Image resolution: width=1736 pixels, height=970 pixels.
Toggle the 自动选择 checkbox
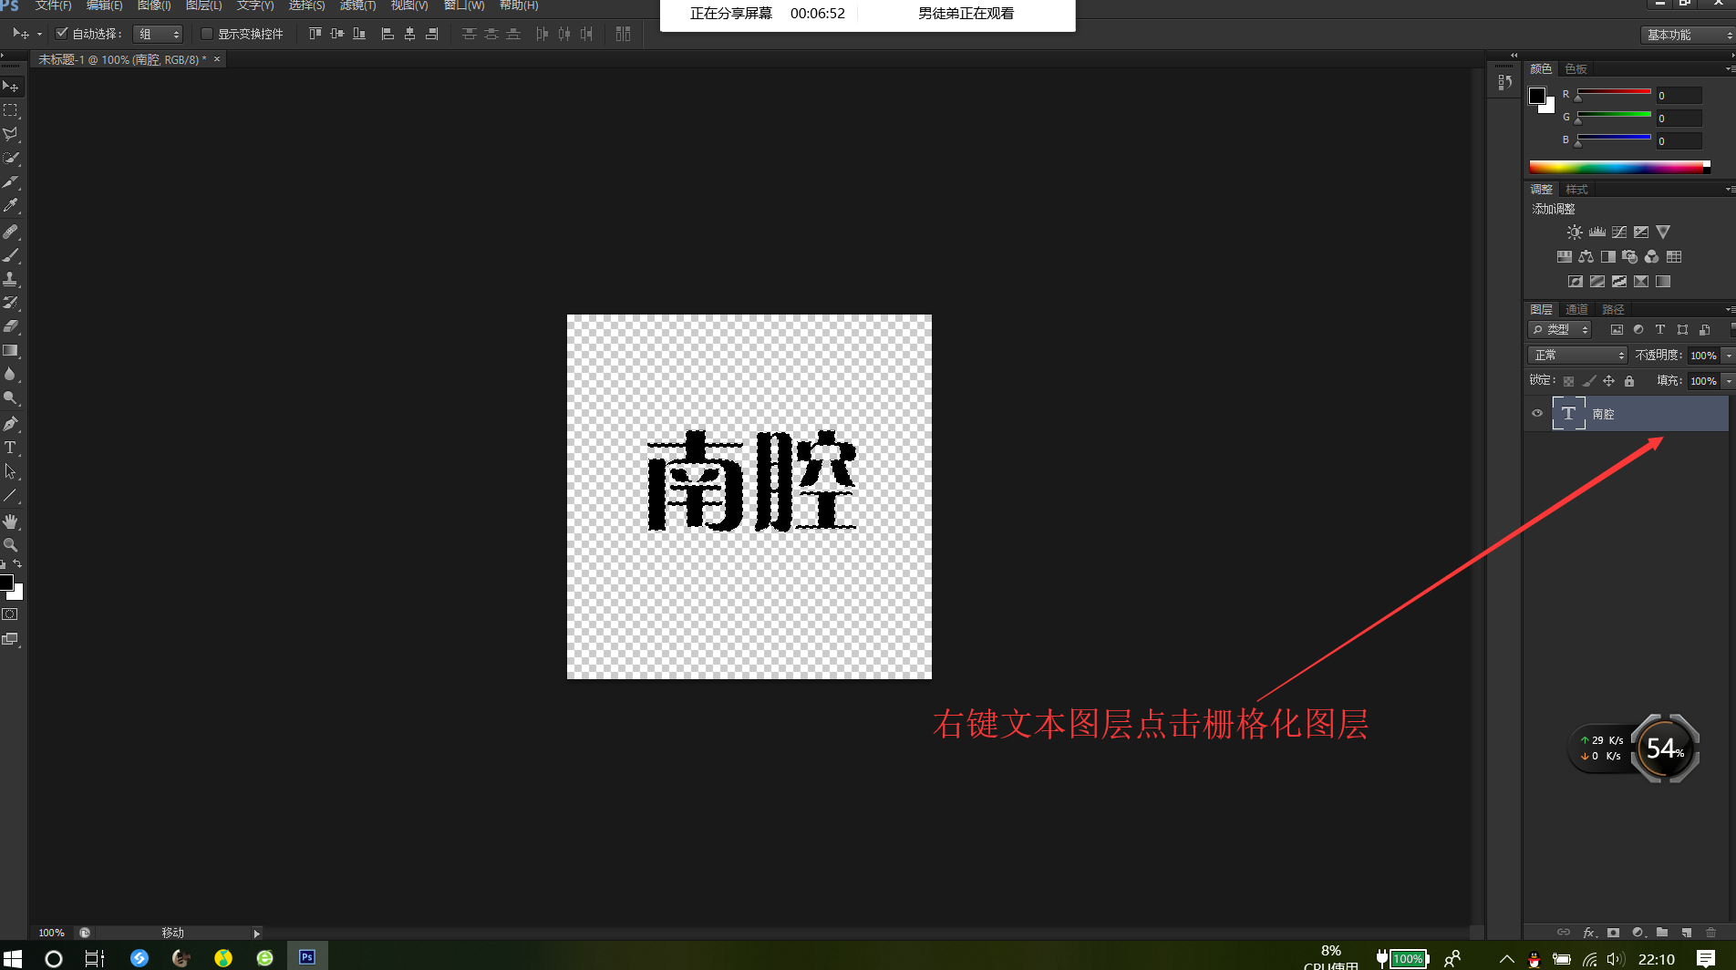(61, 33)
